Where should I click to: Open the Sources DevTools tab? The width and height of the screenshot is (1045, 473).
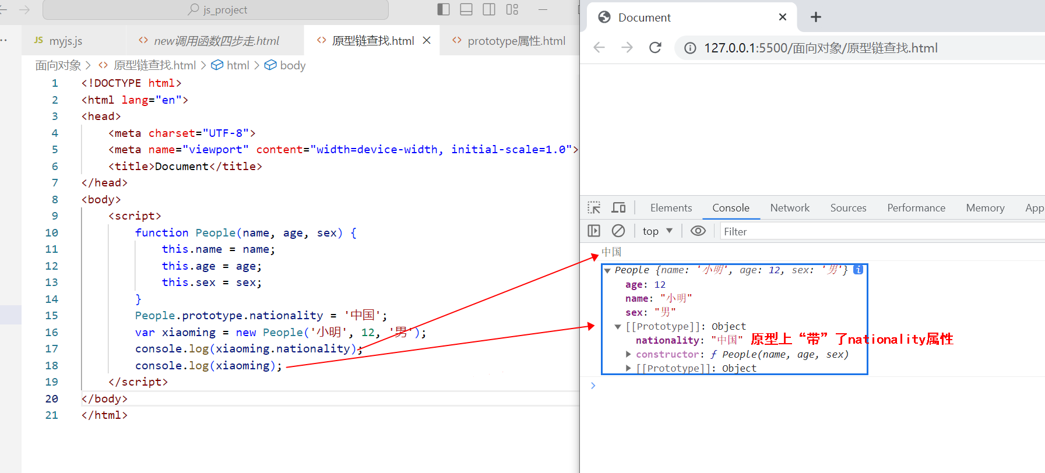coord(848,208)
